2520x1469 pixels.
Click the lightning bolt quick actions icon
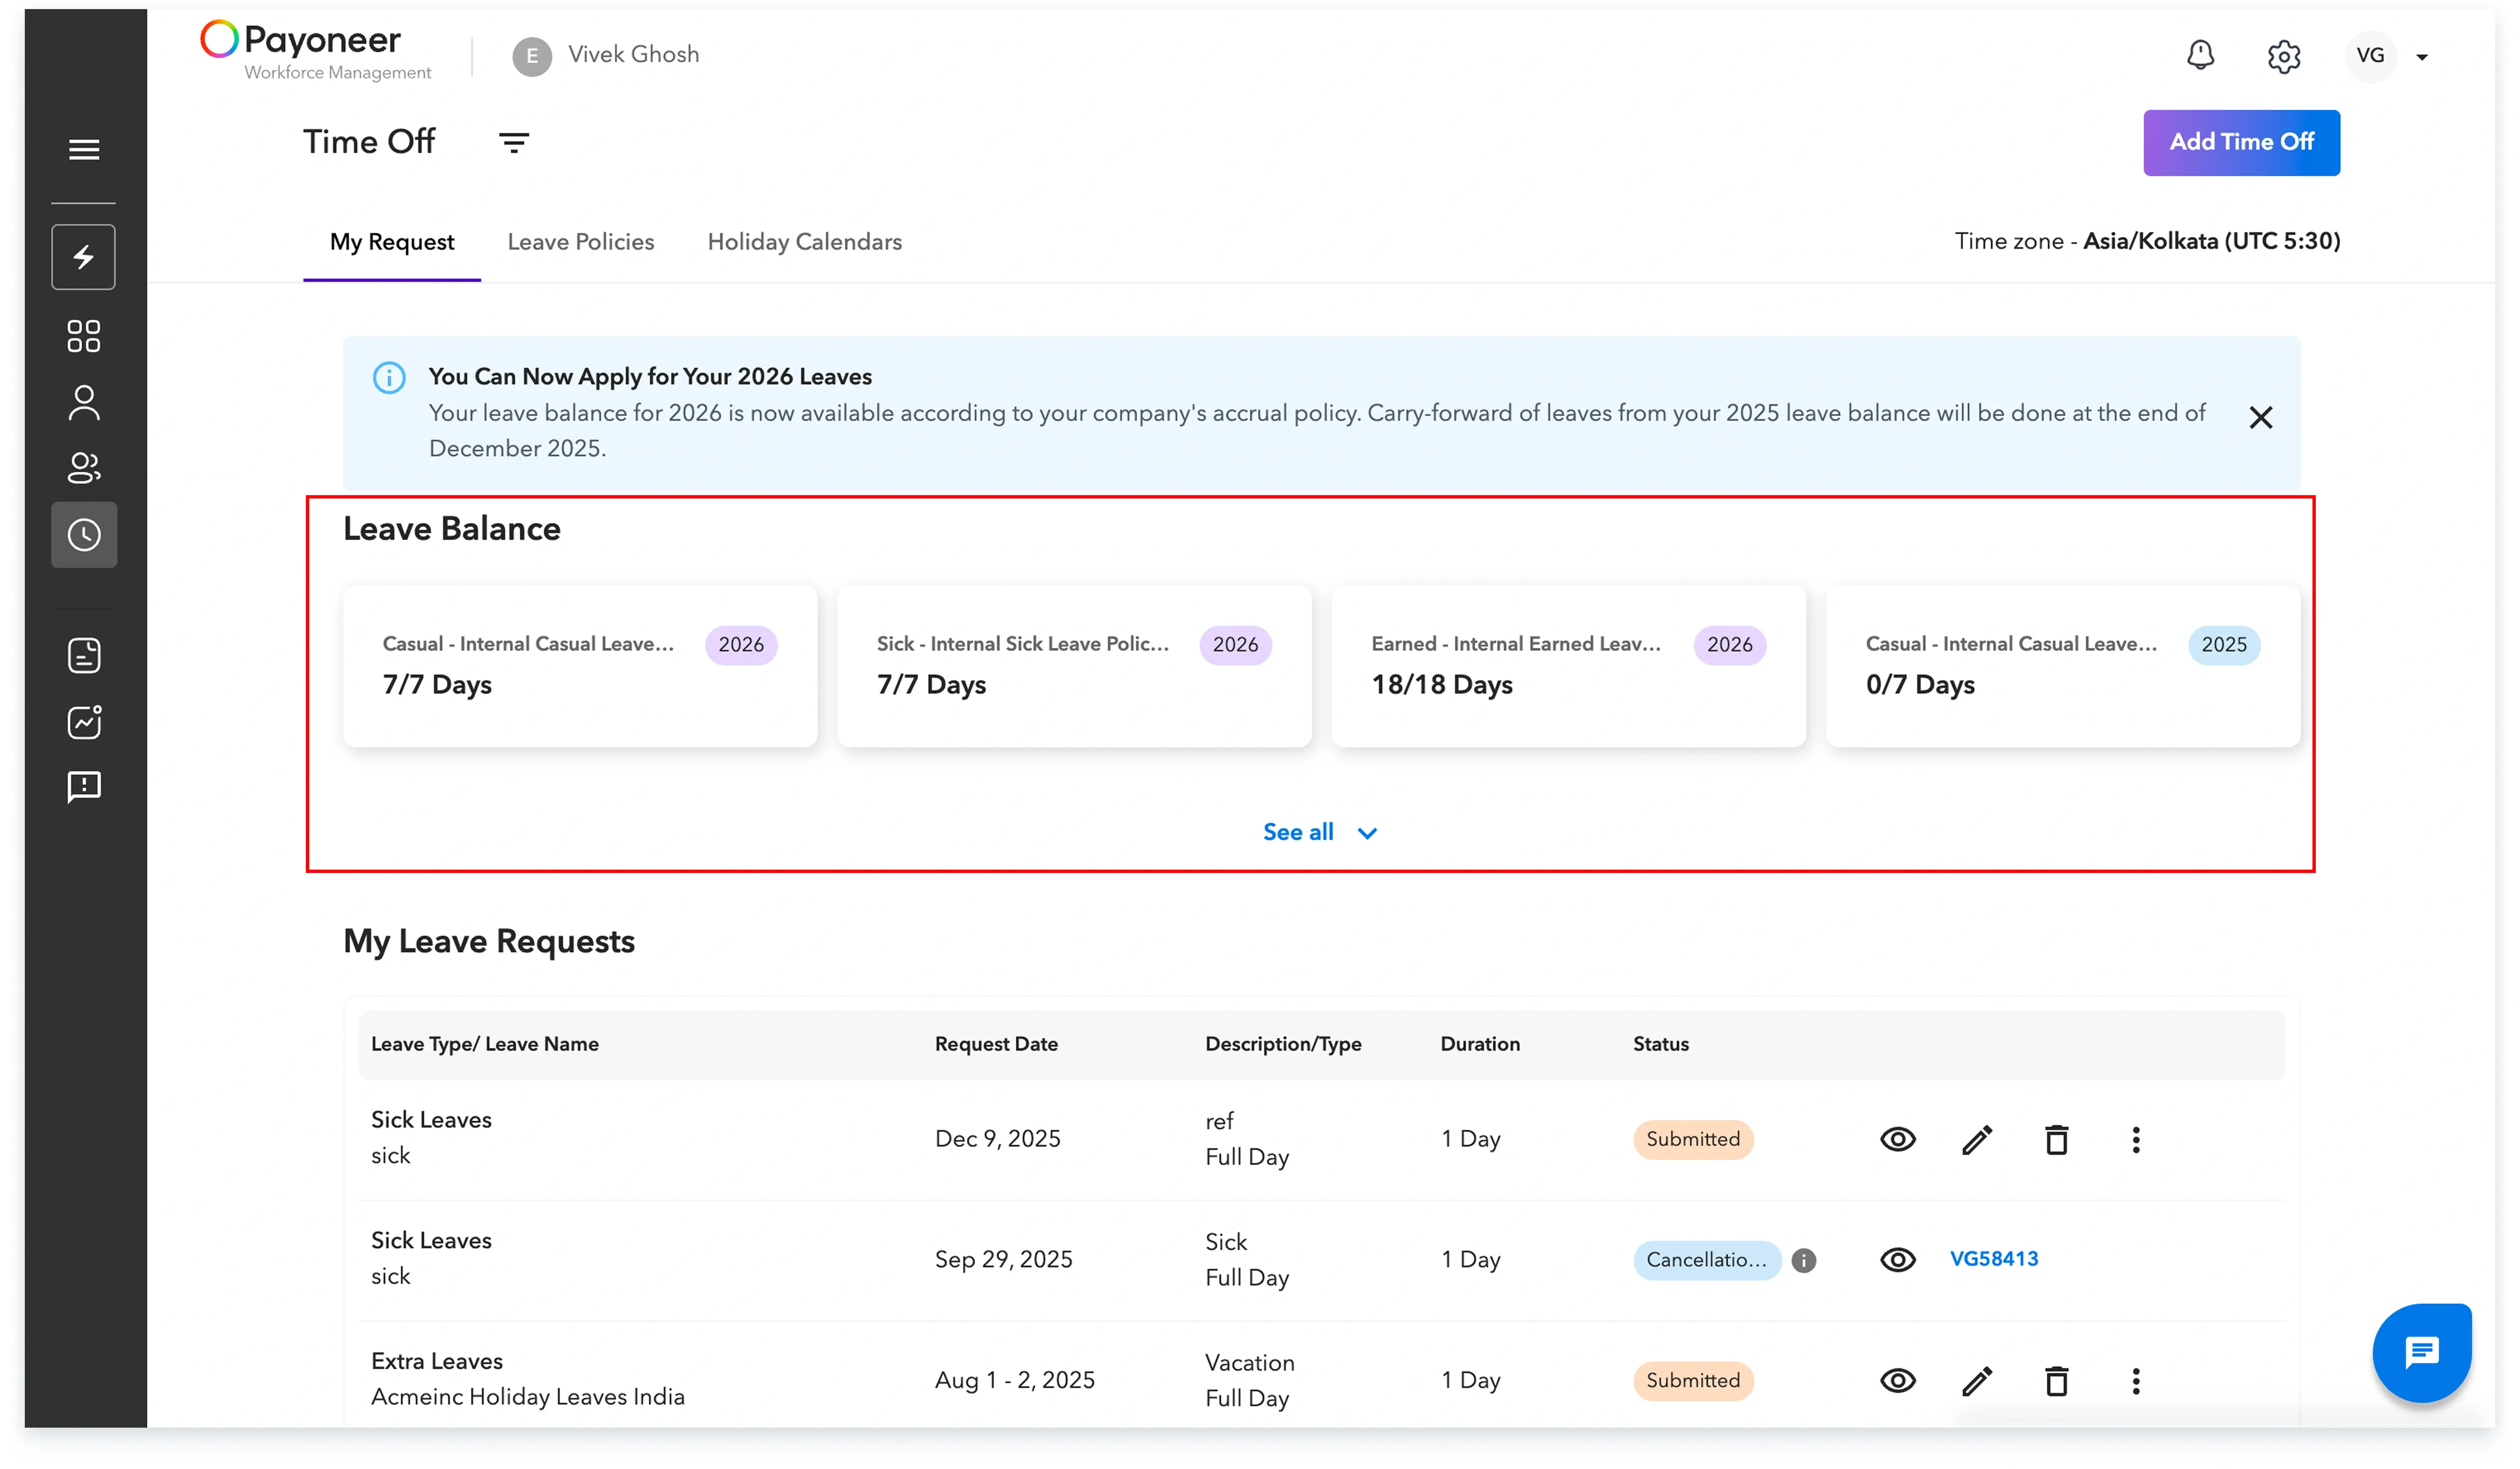click(x=84, y=258)
